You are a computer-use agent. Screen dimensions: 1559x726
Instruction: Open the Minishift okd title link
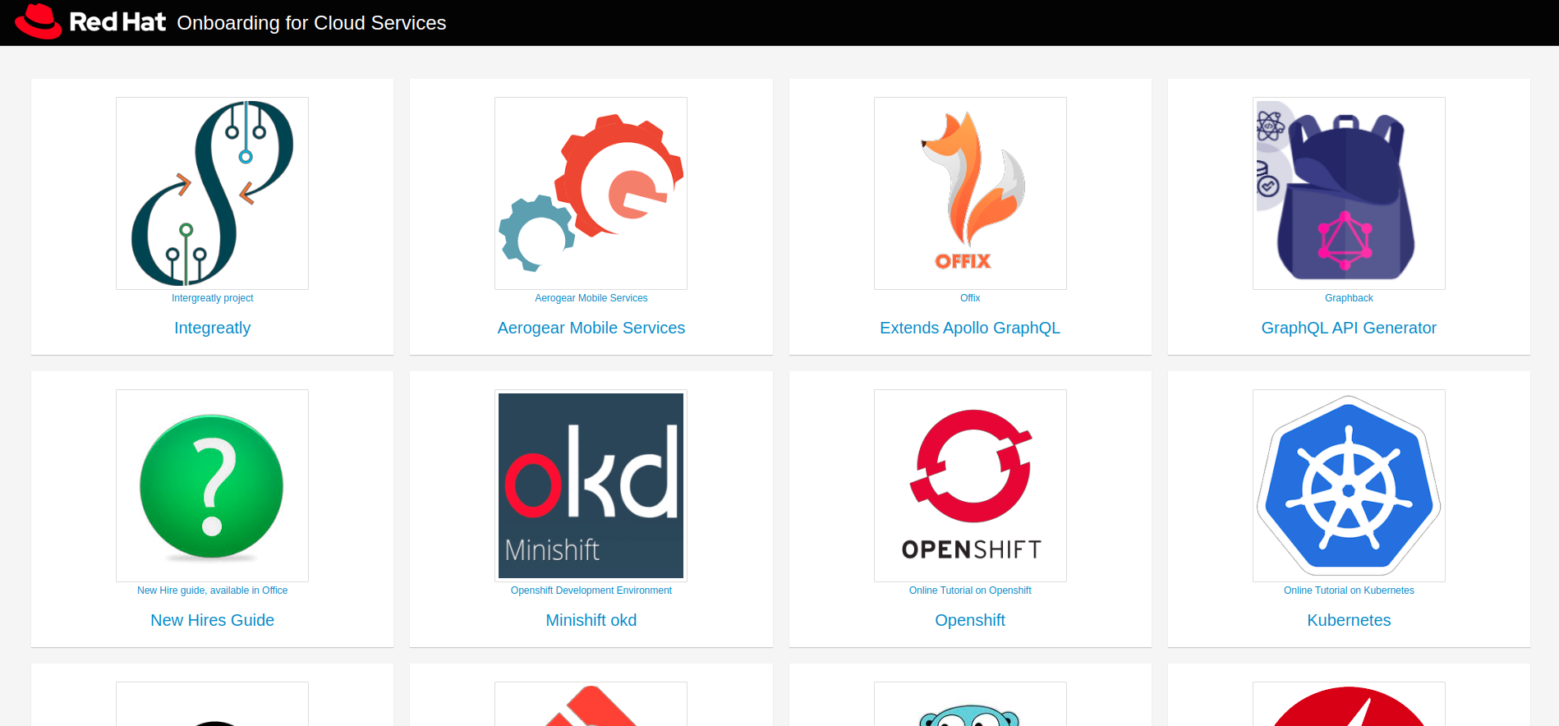591,620
